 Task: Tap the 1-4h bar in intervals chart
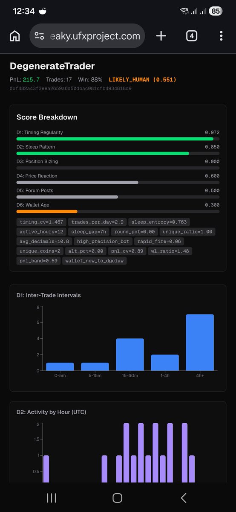[x=165, y=363]
